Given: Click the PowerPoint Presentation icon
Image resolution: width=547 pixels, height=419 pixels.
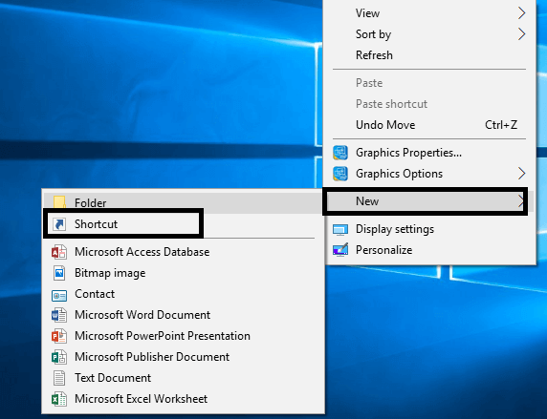Looking at the screenshot, I should tap(59, 336).
